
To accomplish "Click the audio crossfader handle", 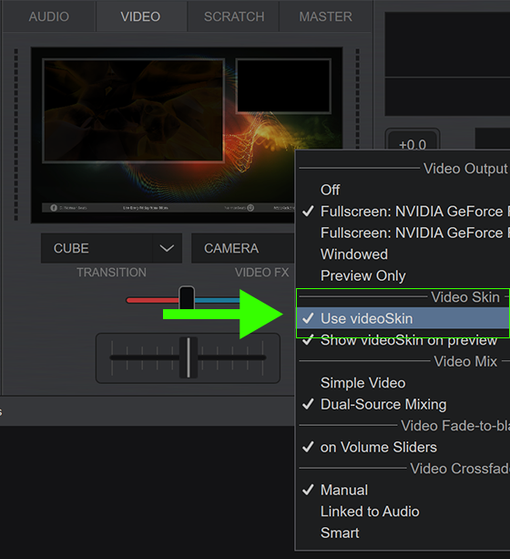I will (x=188, y=357).
